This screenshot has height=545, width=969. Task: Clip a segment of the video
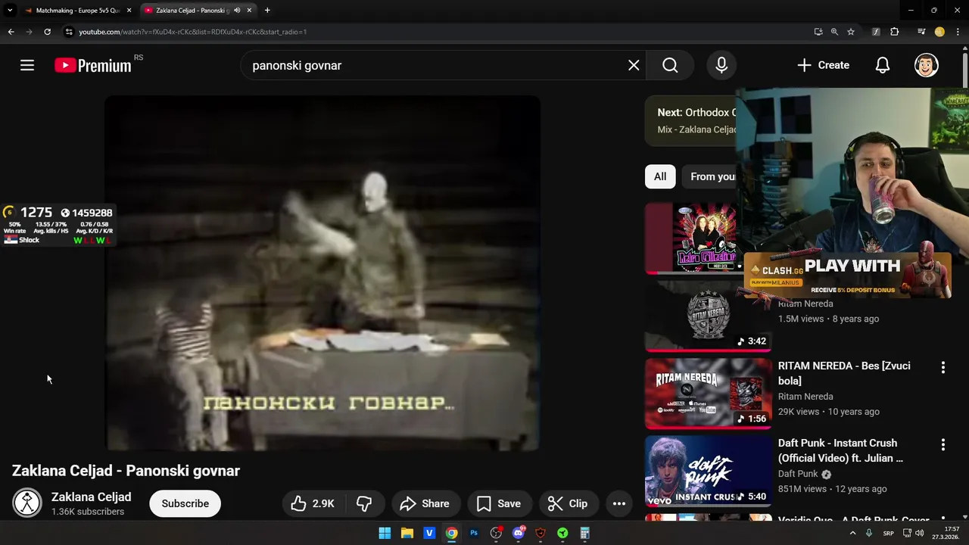tap(568, 503)
